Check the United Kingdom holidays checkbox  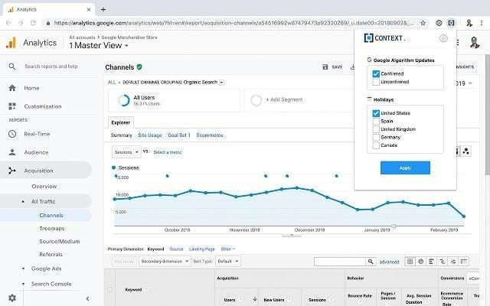376,129
